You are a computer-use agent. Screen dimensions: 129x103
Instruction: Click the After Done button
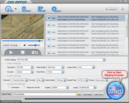[x=99, y=94]
